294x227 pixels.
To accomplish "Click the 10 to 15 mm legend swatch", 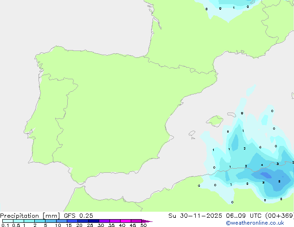I will [62, 221].
